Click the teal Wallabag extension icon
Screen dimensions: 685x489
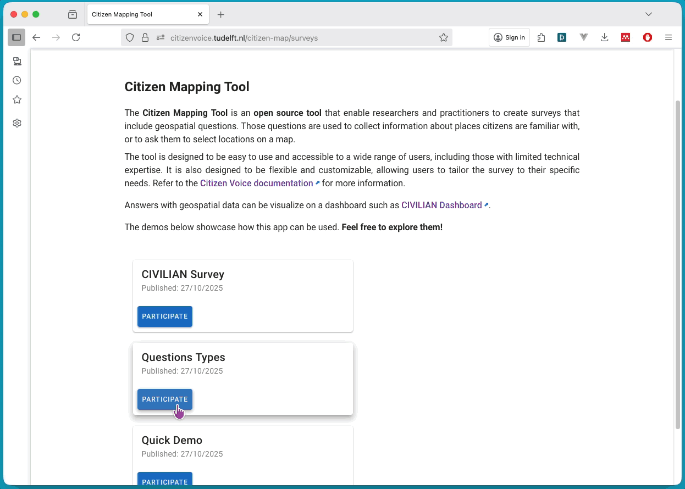pyautogui.click(x=561, y=37)
